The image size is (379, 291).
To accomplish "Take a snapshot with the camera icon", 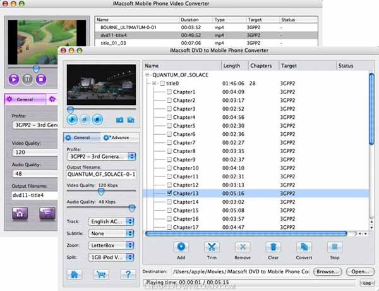I will 119,120.
